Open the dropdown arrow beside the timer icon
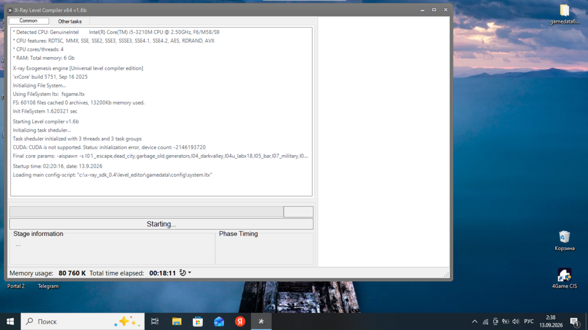 click(190, 272)
